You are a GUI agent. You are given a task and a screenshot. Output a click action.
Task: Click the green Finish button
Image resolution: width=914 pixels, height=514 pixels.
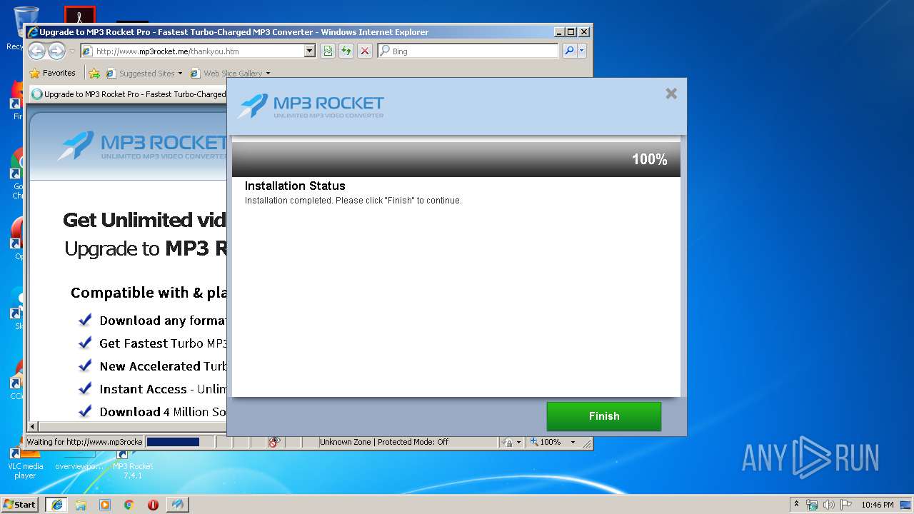(x=603, y=416)
